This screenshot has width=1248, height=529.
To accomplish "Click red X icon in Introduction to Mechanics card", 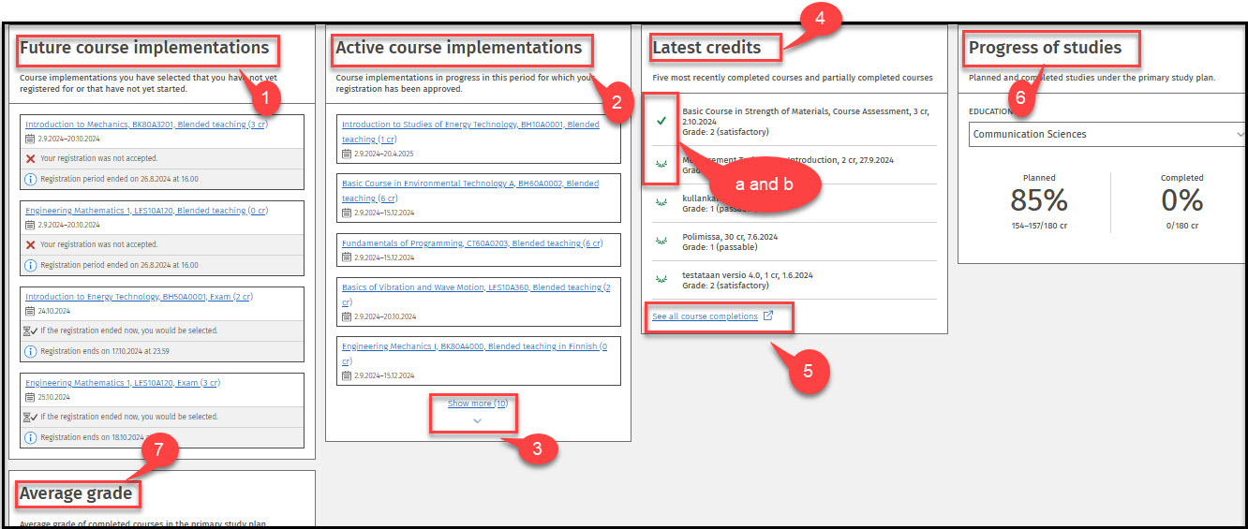I will point(31,159).
